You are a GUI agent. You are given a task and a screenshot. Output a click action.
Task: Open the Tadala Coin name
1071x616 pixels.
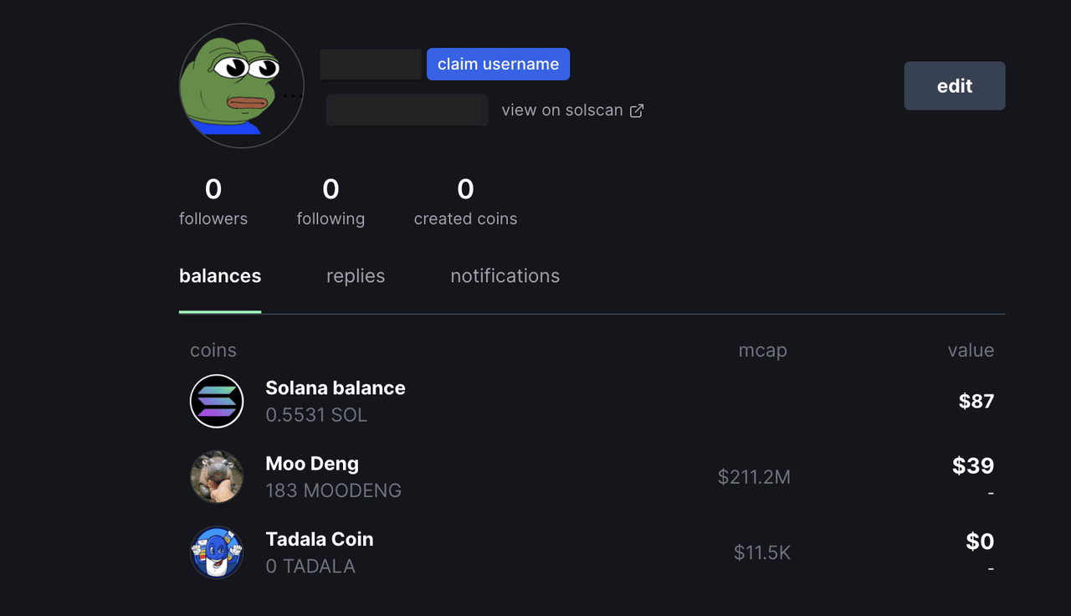point(320,539)
